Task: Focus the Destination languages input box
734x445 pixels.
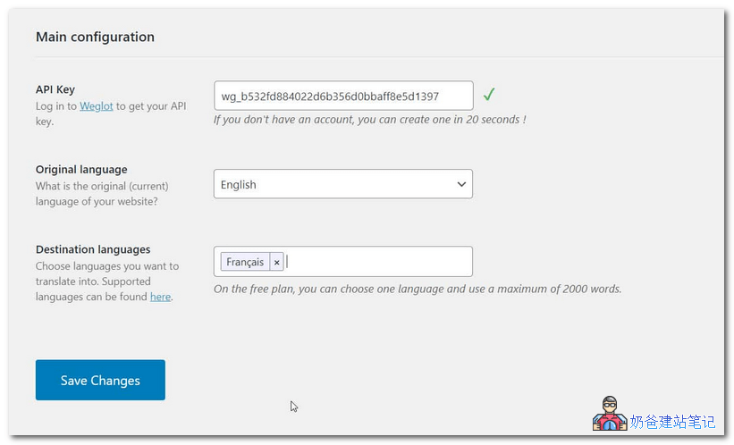Action: tap(375, 262)
